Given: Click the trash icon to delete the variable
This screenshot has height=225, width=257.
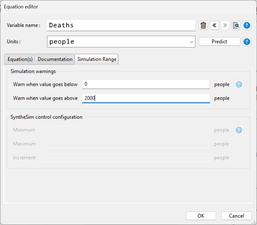Looking at the screenshot, I should coord(203,25).
